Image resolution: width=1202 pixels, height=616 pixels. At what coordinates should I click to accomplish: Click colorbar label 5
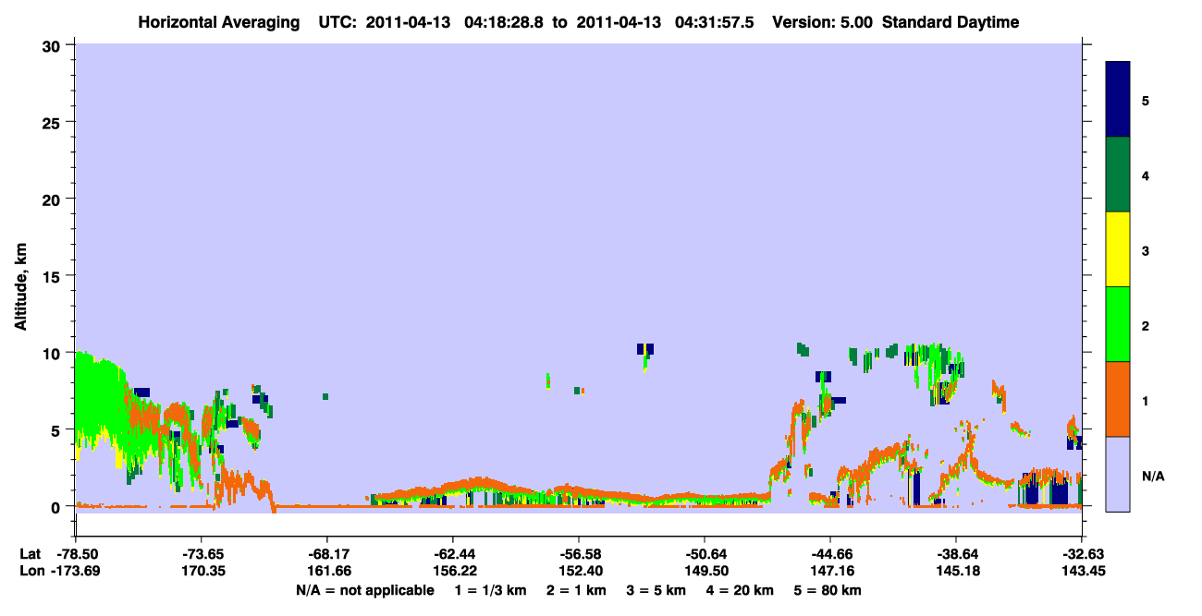click(1146, 100)
